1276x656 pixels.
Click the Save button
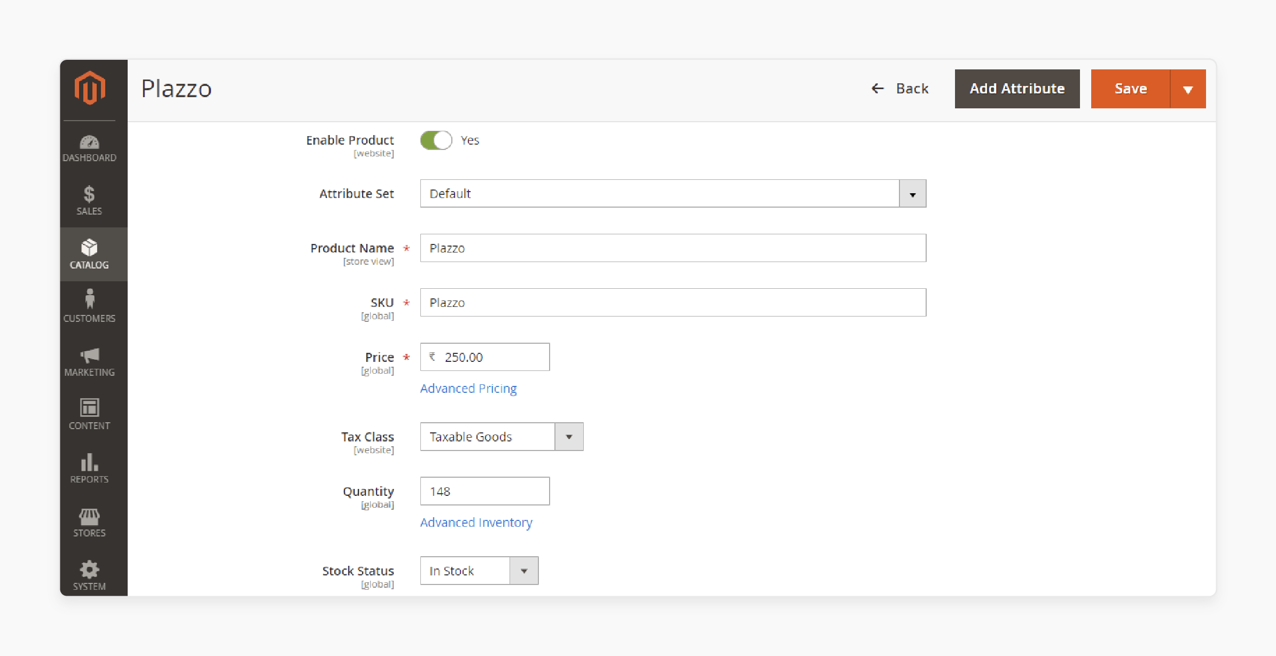pos(1130,89)
